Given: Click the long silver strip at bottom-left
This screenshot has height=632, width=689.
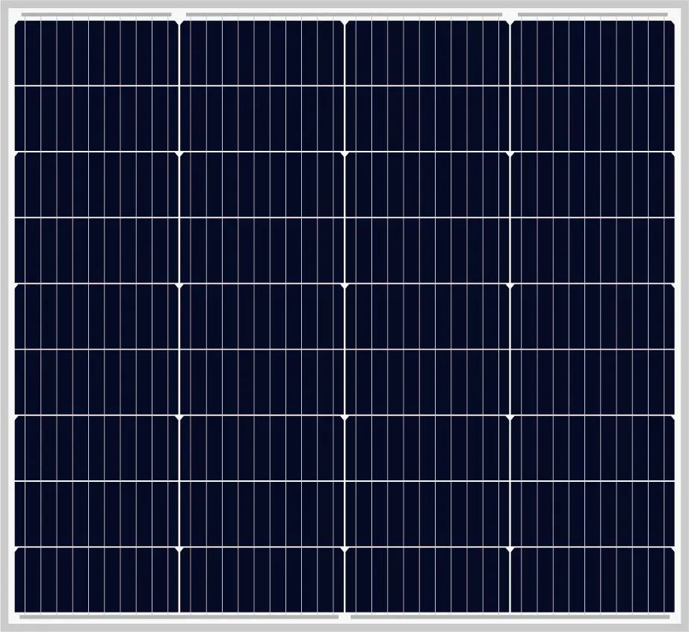Looking at the screenshot, I should tap(179, 617).
